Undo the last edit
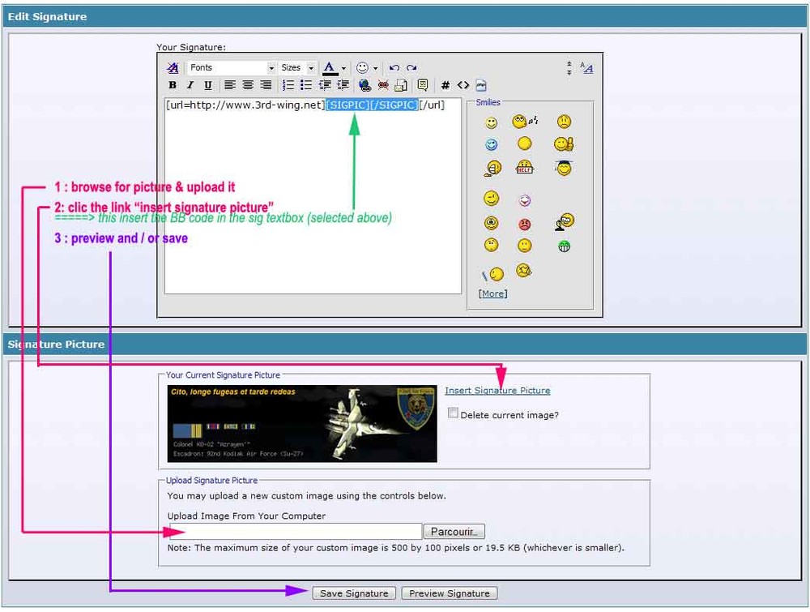The width and height of the screenshot is (810, 612). coord(394,68)
